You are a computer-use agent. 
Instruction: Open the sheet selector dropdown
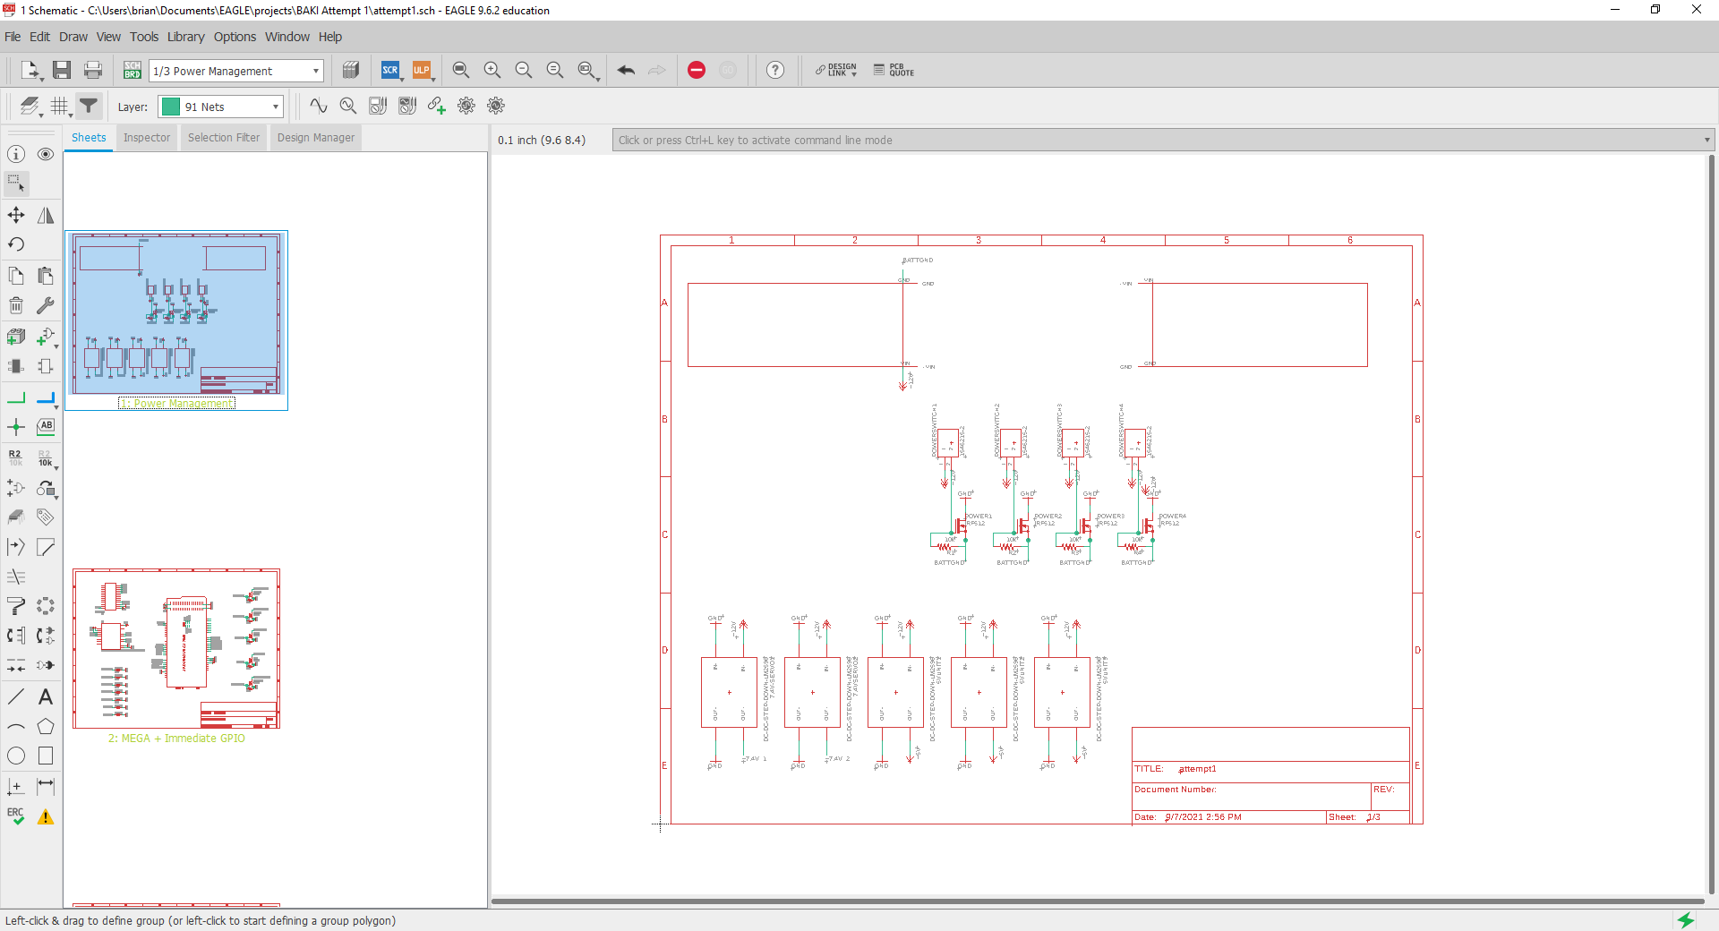click(x=236, y=71)
